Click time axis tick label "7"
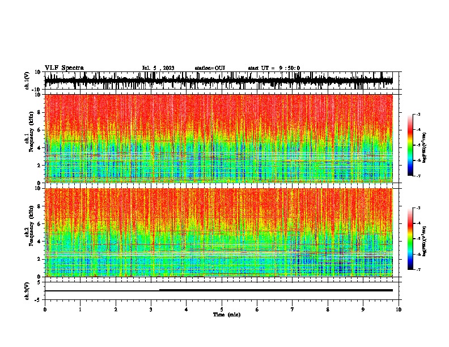This screenshot has height=347, width=449. click(x=293, y=310)
